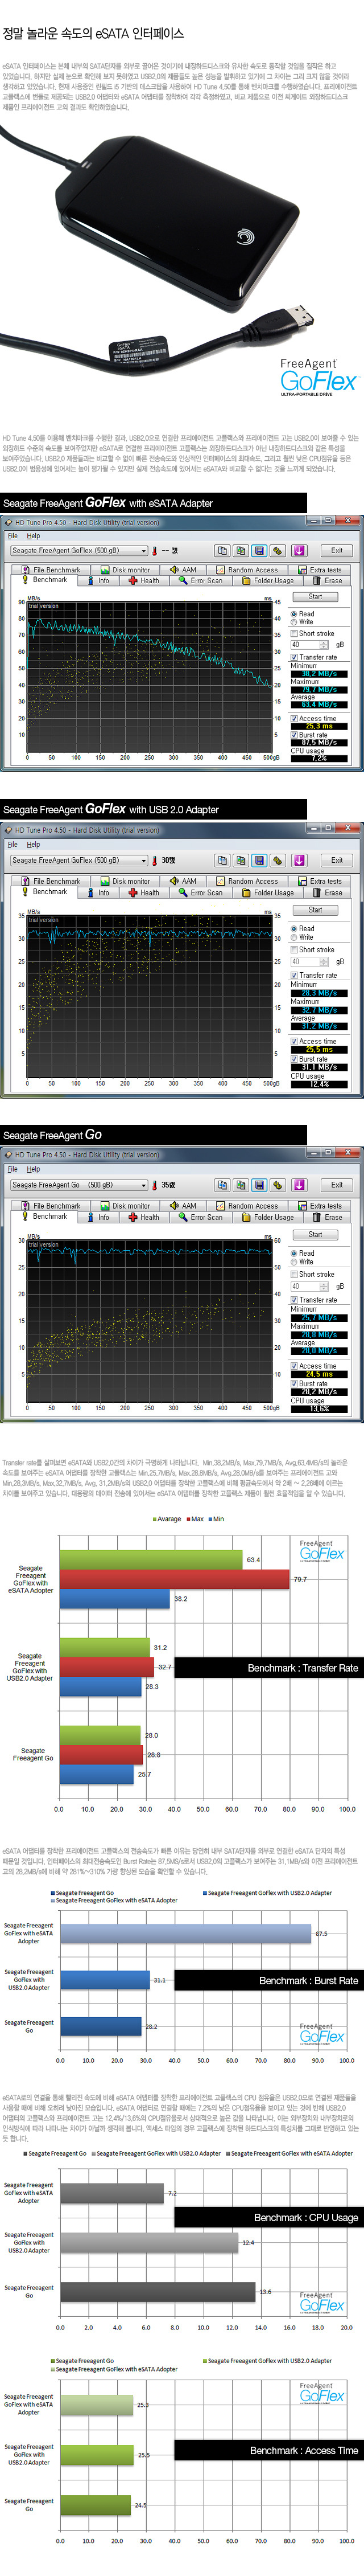Click short stroke gB stepper in eSATA Adapter window

(324, 645)
